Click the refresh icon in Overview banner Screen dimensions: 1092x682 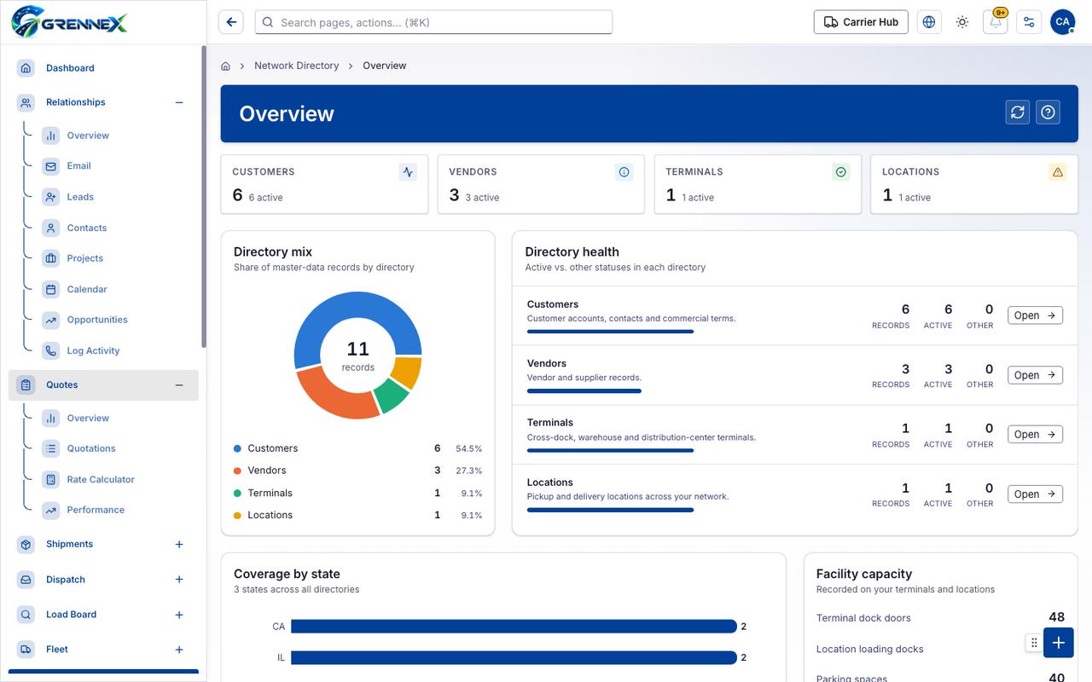point(1018,112)
